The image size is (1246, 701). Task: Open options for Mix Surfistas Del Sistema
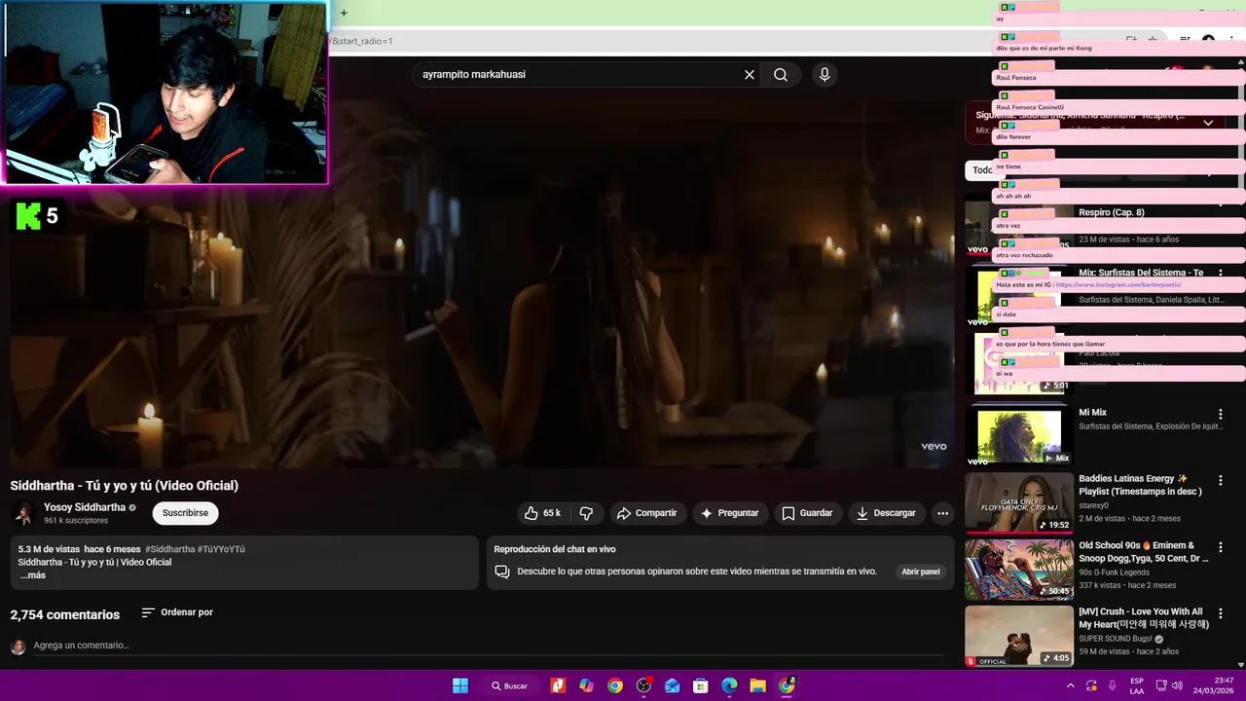click(x=1221, y=275)
